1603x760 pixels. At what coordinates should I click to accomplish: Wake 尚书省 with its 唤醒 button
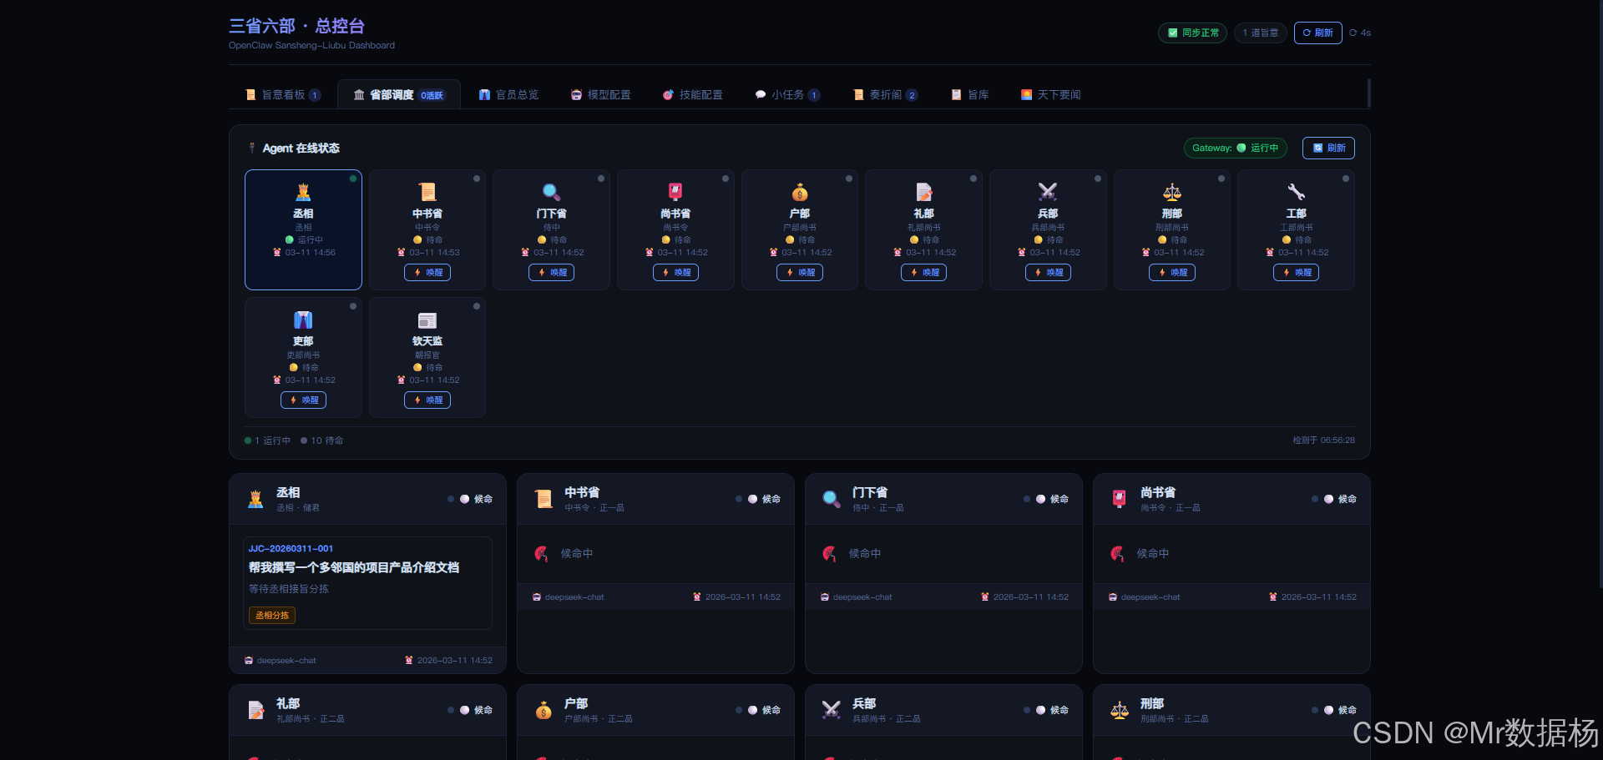pyautogui.click(x=675, y=272)
